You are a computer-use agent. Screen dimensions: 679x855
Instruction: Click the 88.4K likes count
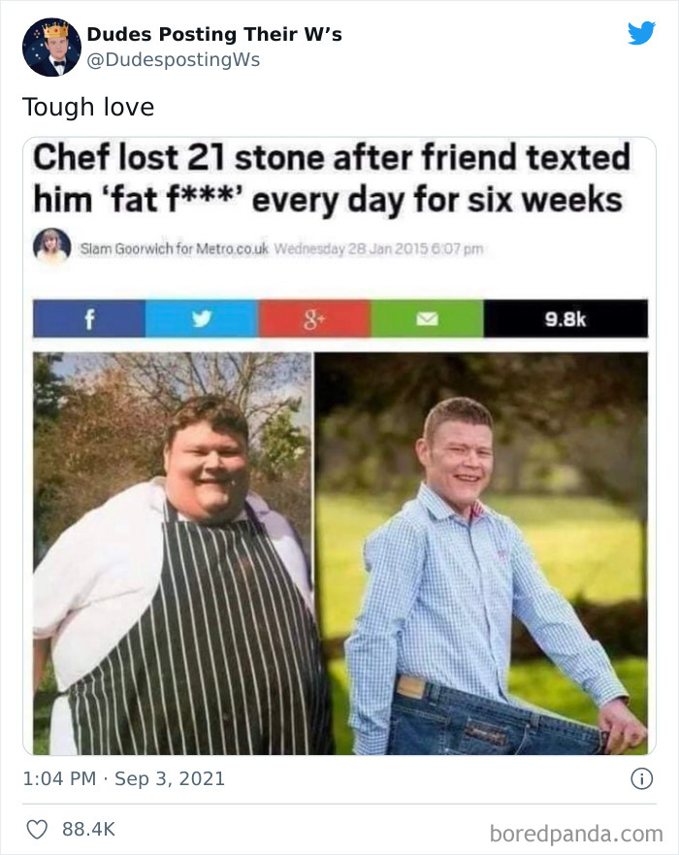pos(88,830)
